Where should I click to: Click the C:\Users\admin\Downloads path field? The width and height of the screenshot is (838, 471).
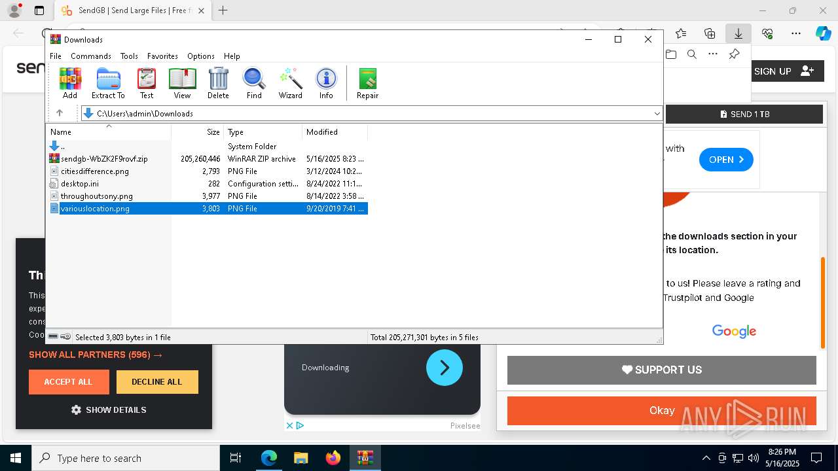click(x=372, y=114)
